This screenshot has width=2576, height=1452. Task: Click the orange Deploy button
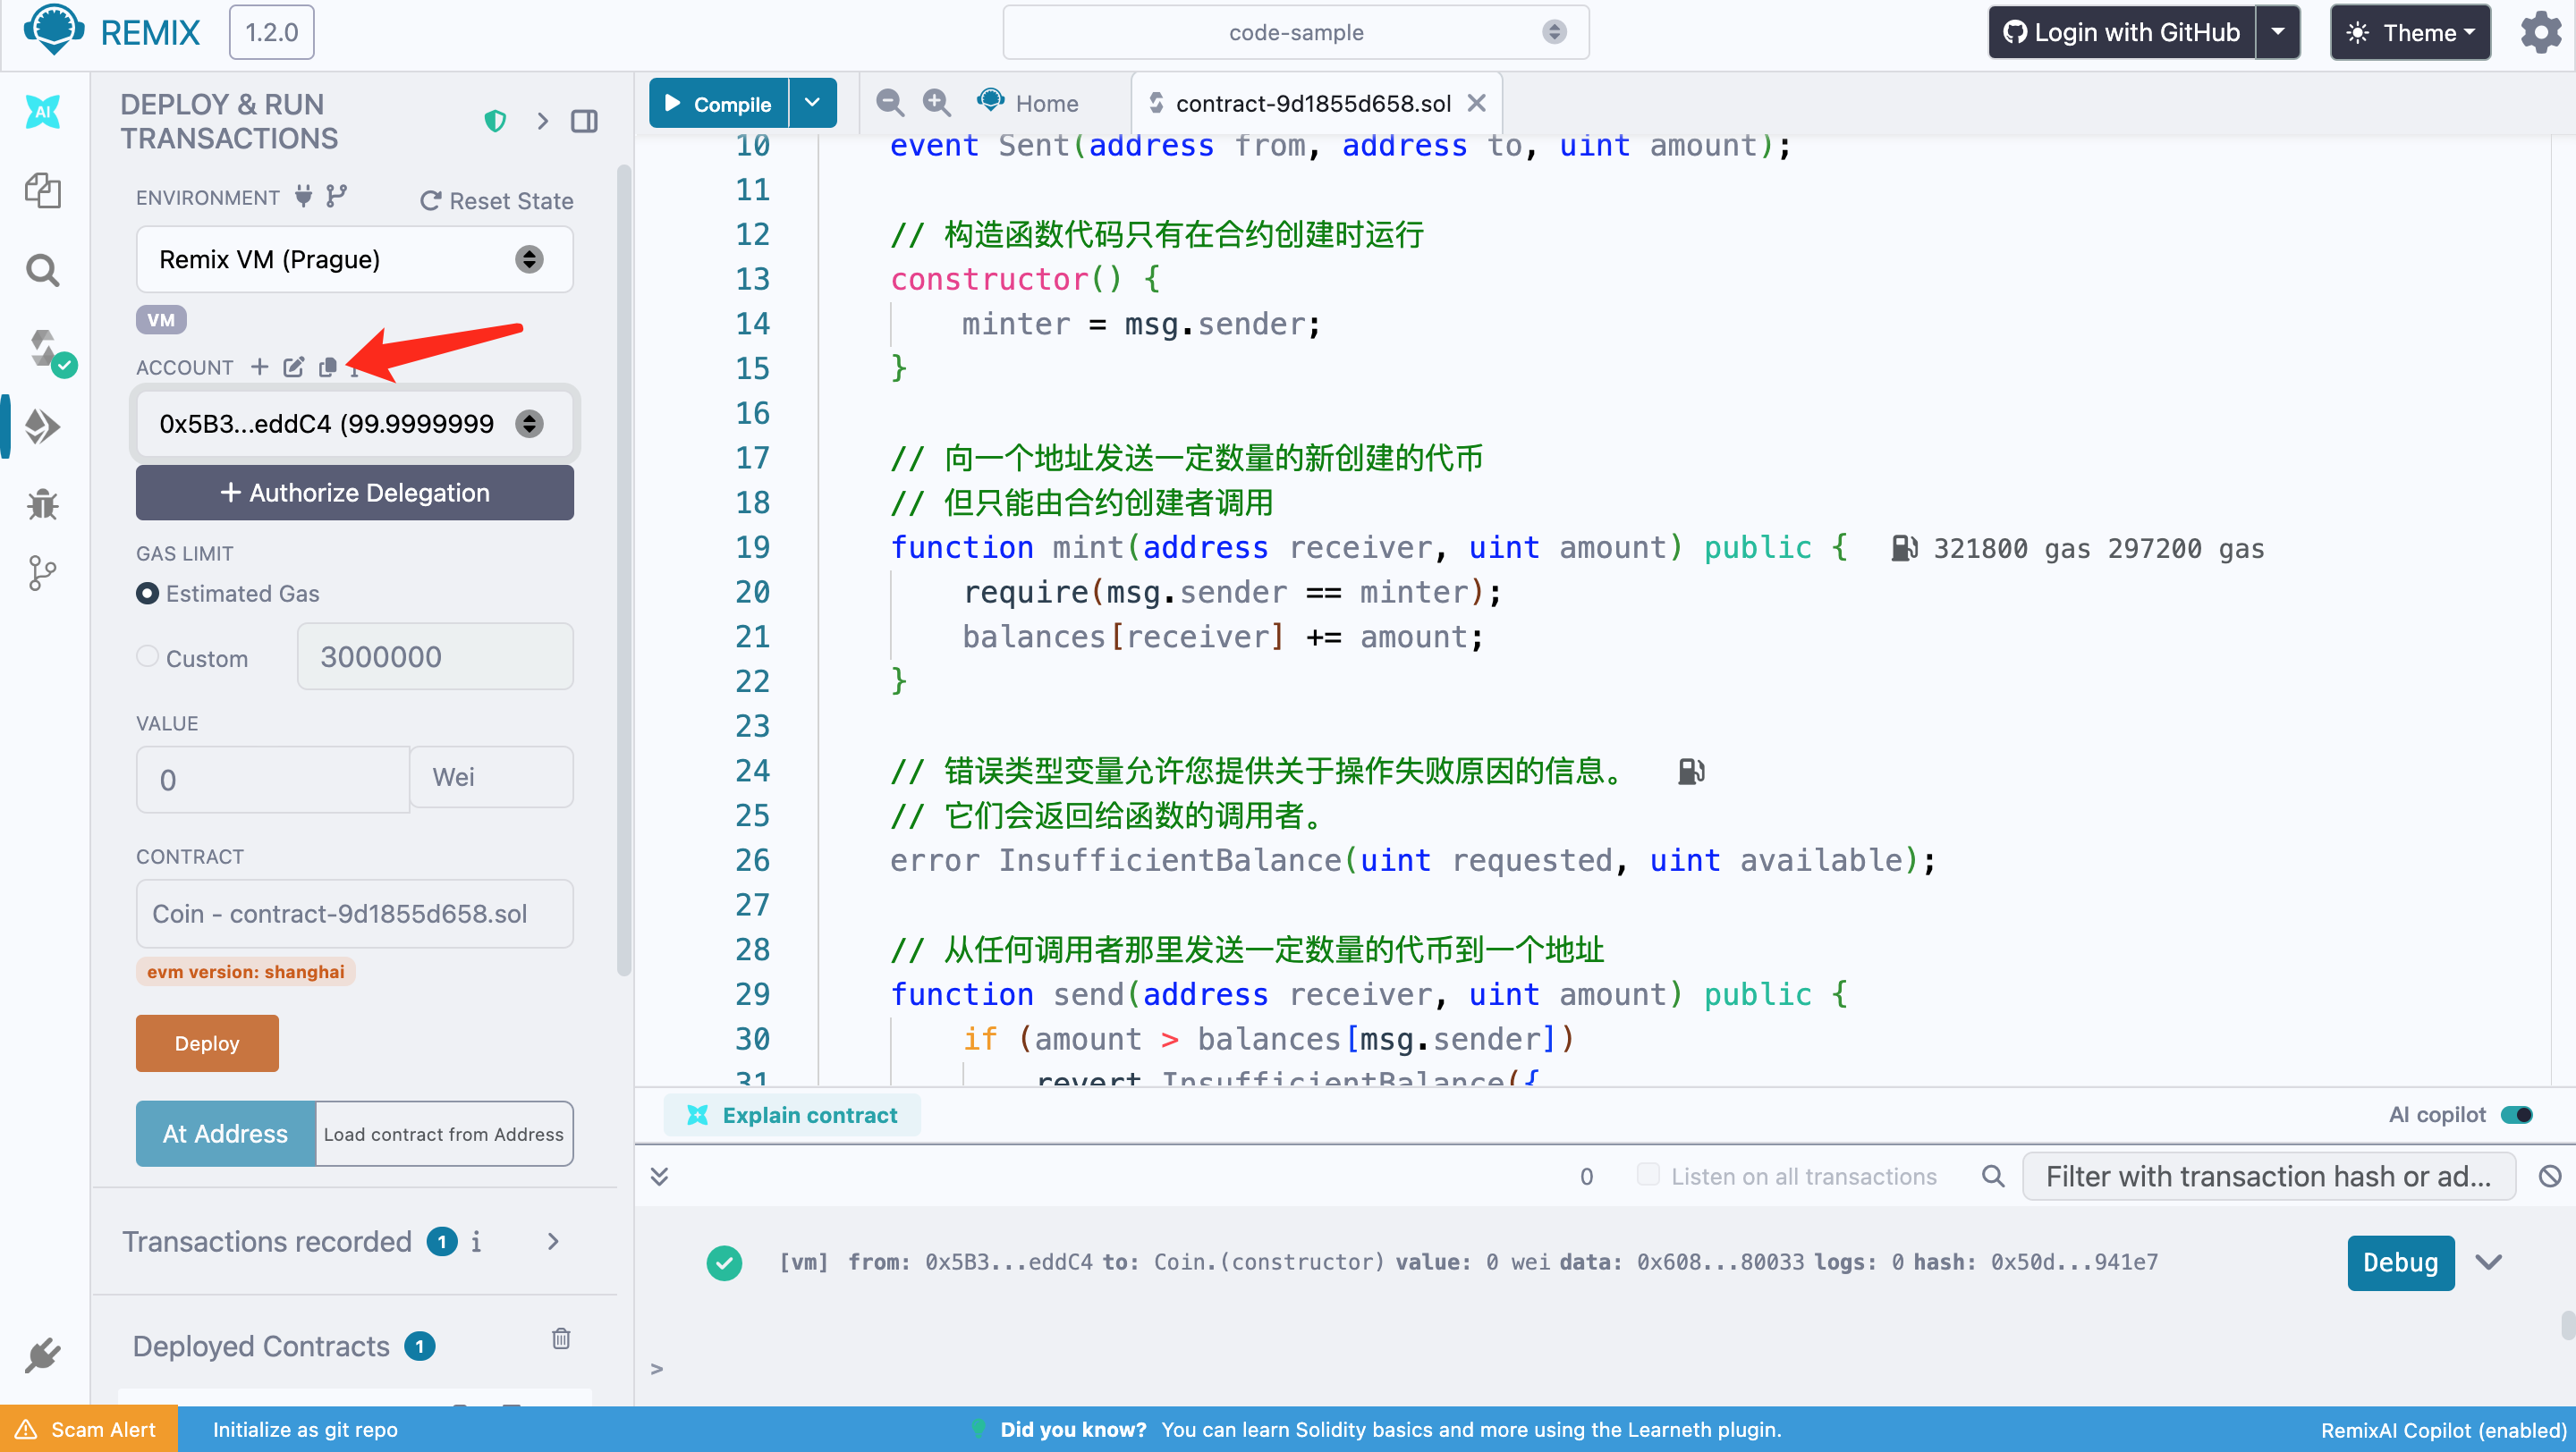coord(207,1043)
